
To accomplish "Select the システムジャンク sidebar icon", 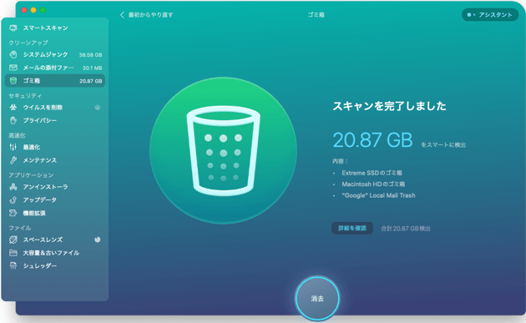I will pos(13,54).
